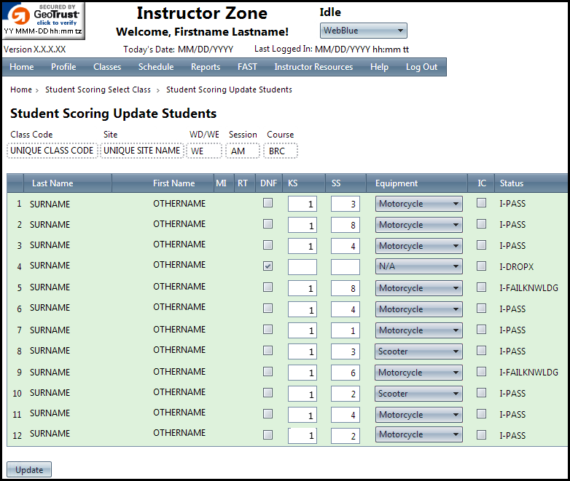The width and height of the screenshot is (570, 481).
Task: Open the Equipment dropdown for student 1
Action: [x=419, y=204]
